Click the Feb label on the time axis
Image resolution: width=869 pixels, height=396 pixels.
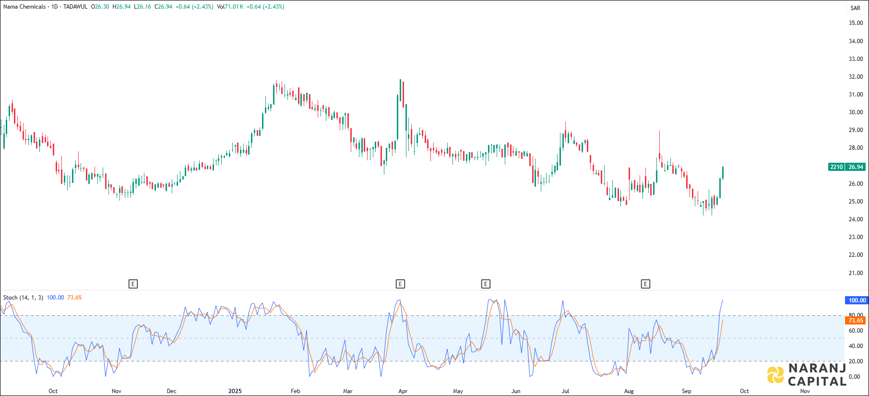(296, 391)
